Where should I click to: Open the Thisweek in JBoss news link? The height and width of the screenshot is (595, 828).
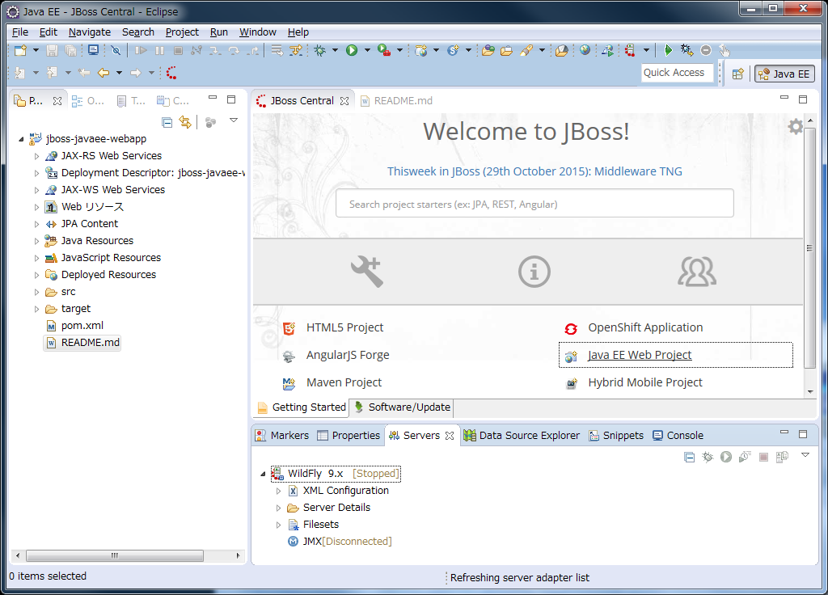pos(534,171)
